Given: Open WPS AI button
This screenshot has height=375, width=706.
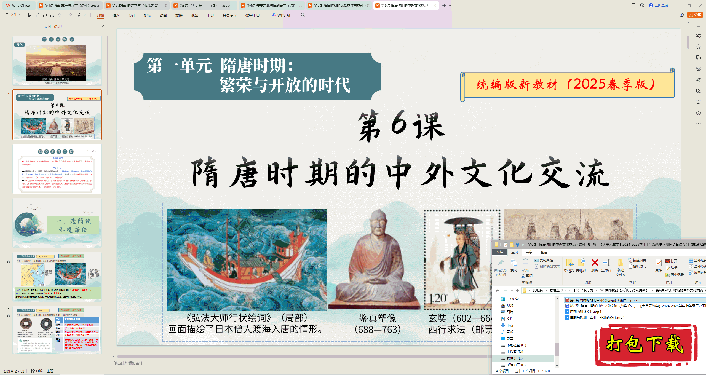Looking at the screenshot, I should (x=281, y=15).
